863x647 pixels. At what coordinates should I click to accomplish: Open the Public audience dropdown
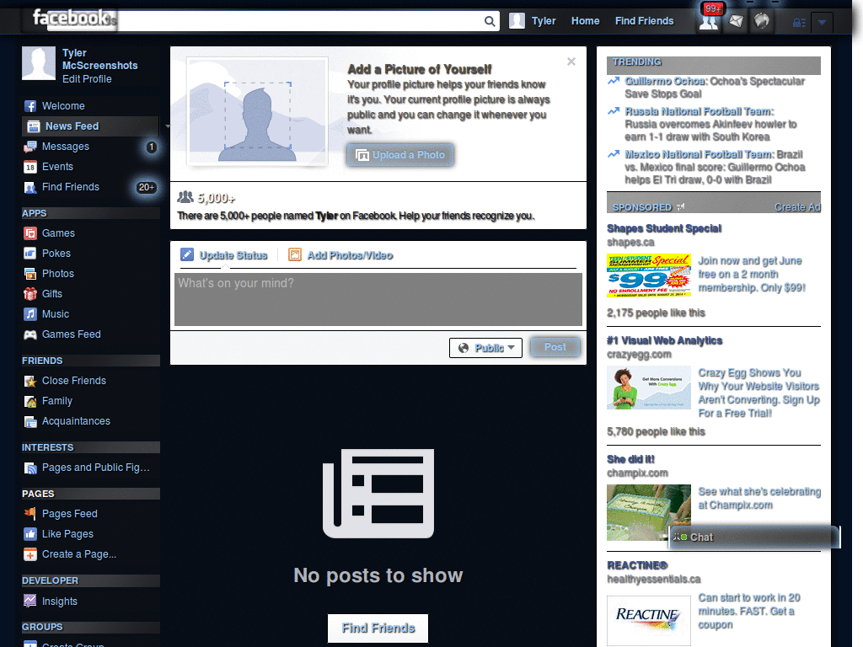[x=485, y=348]
